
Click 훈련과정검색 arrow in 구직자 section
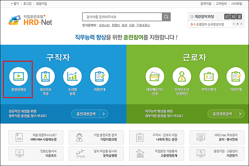click(x=104, y=114)
